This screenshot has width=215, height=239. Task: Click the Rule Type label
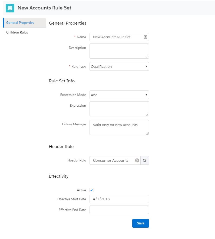pos(79,66)
